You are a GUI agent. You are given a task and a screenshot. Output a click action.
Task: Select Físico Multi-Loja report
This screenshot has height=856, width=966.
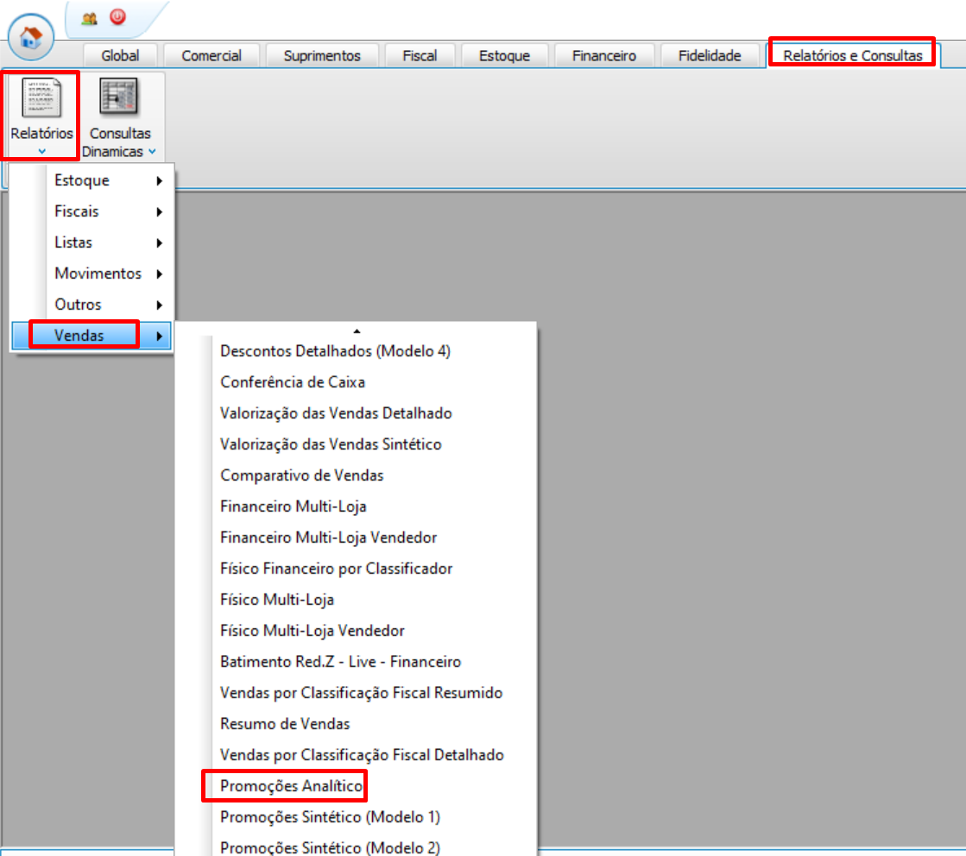pos(277,599)
